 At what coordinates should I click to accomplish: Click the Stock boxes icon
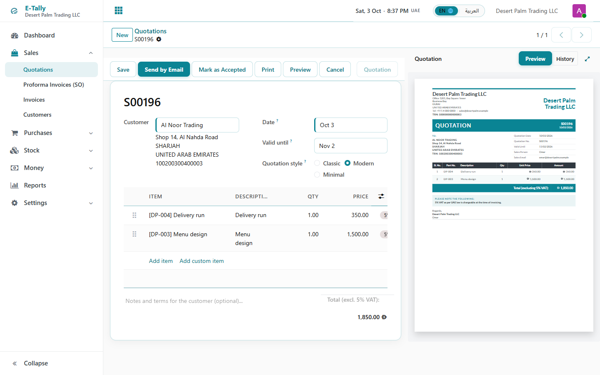pyautogui.click(x=15, y=150)
